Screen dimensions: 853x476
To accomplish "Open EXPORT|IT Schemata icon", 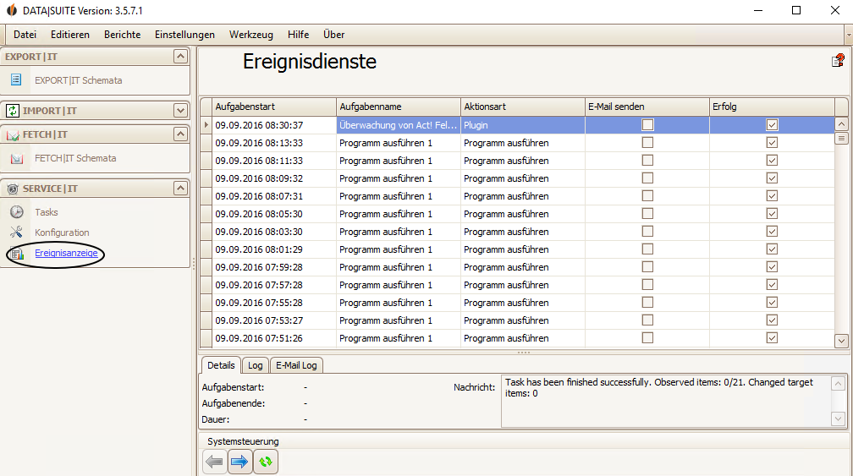I will point(16,80).
